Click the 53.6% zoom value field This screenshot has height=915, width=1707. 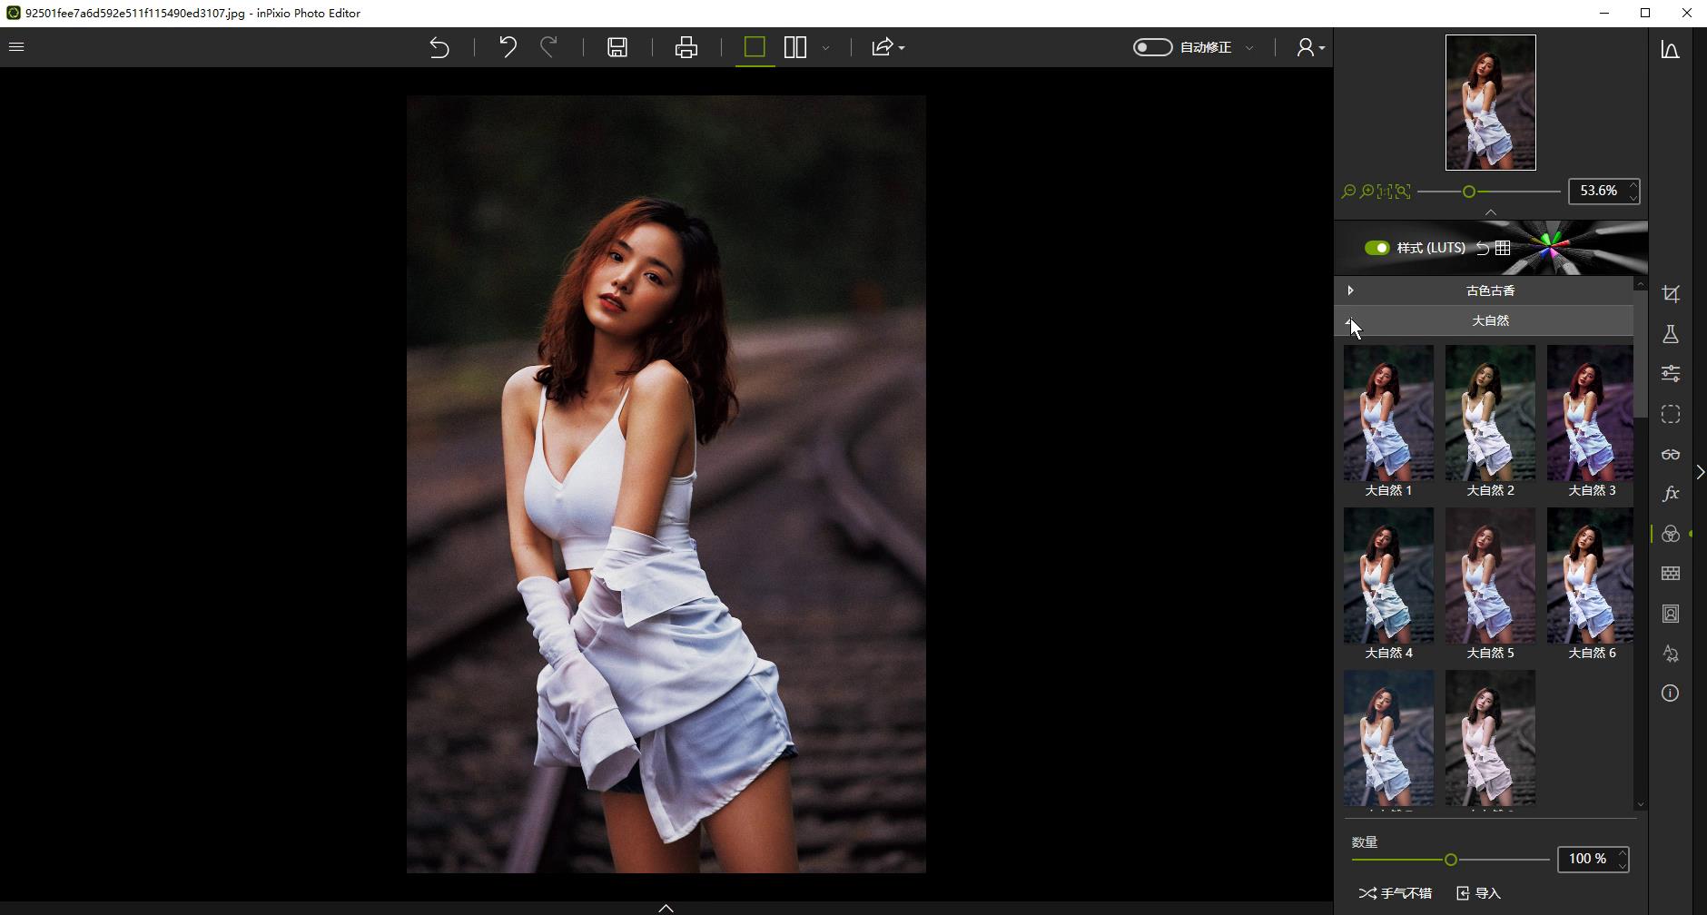[x=1598, y=191]
